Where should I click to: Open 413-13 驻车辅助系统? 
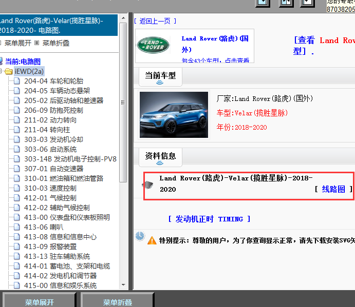(57, 256)
